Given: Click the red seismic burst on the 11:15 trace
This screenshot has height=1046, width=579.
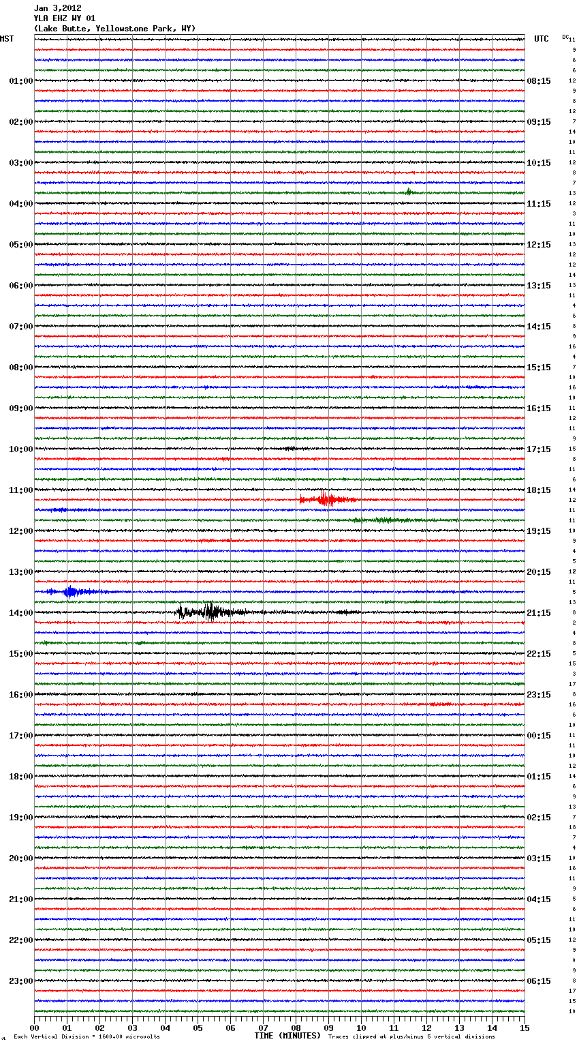Looking at the screenshot, I should [326, 500].
